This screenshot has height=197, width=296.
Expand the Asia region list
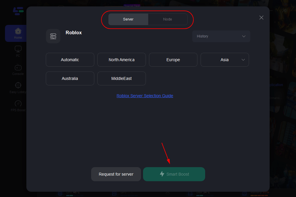[x=243, y=60]
